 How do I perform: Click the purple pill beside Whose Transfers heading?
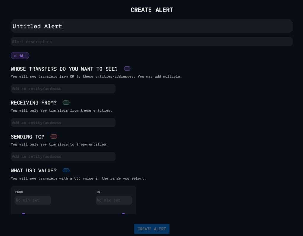click(x=127, y=69)
